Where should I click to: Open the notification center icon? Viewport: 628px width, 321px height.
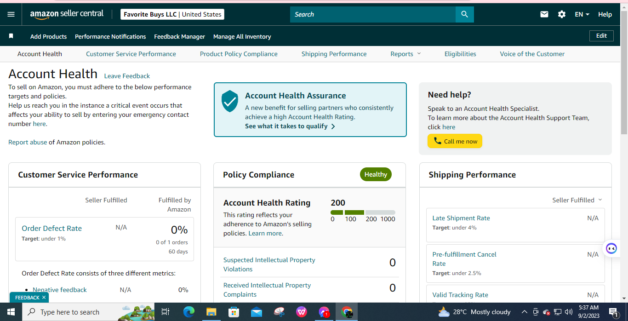tap(613, 312)
